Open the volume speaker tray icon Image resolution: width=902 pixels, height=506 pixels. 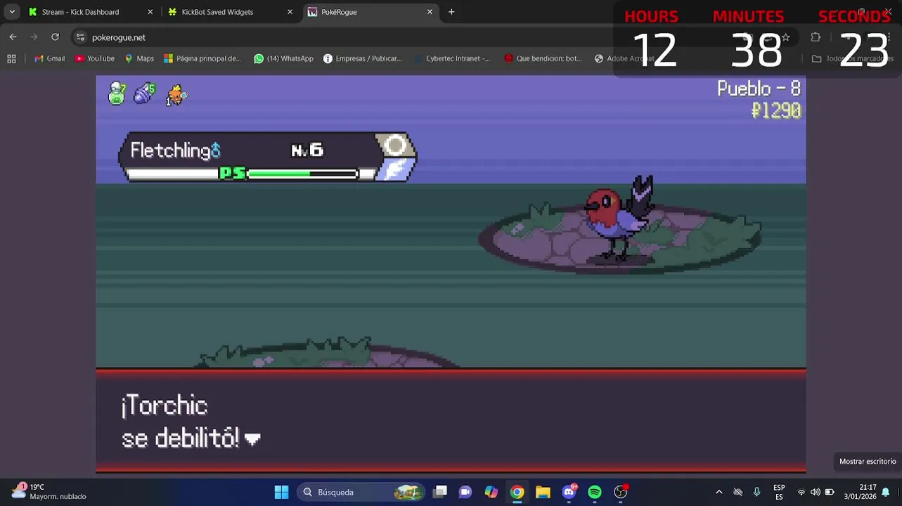(815, 492)
